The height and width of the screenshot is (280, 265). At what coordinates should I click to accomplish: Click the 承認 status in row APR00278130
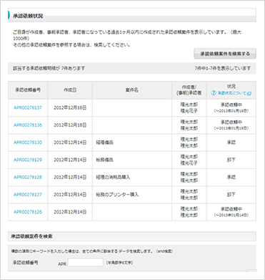pyautogui.click(x=231, y=143)
